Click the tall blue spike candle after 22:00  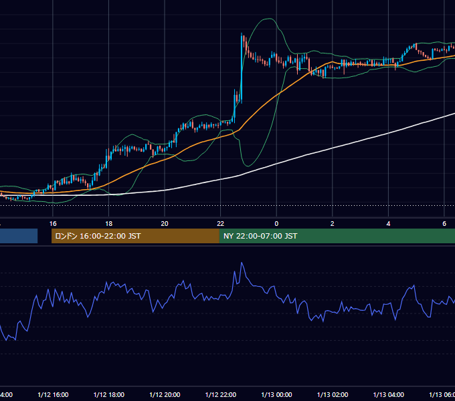coord(242,68)
